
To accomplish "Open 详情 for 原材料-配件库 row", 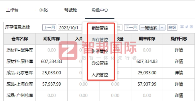I will pos(179,50).
